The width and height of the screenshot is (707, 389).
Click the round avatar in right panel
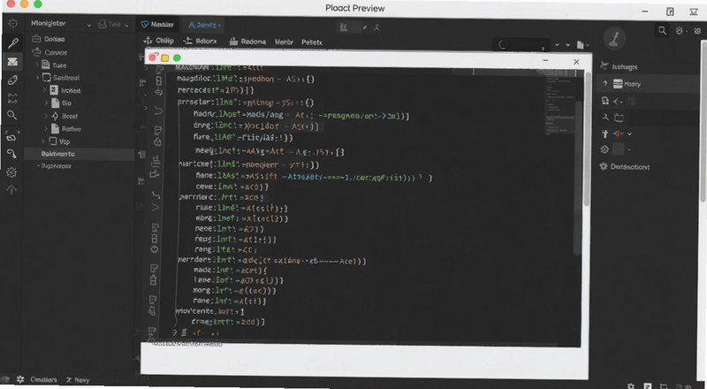[x=614, y=38]
